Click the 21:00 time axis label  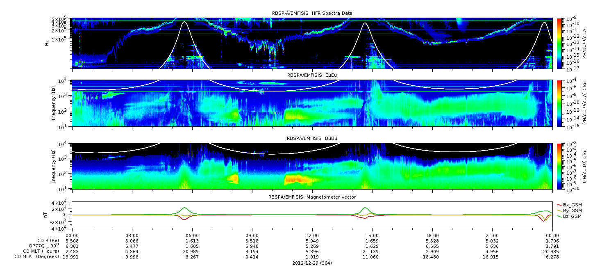click(x=492, y=235)
